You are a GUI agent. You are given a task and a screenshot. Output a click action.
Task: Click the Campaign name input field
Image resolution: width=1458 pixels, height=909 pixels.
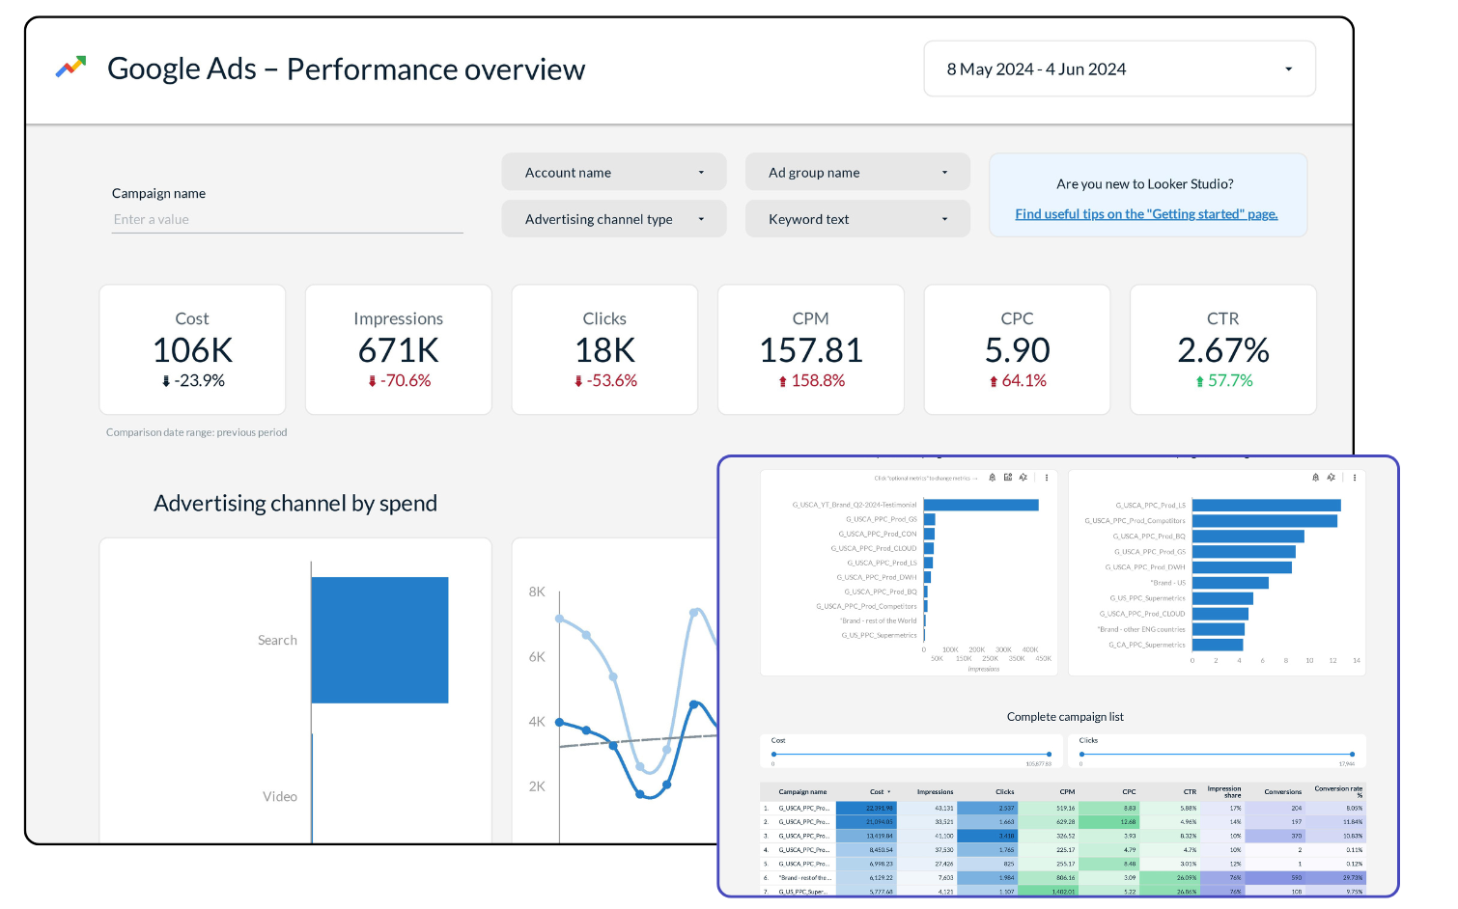click(287, 220)
